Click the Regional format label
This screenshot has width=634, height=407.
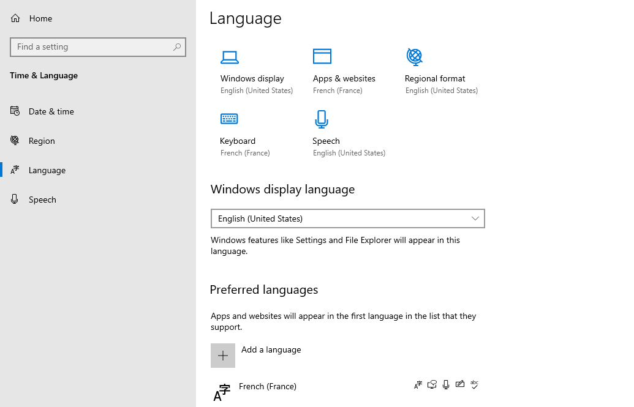(435, 78)
